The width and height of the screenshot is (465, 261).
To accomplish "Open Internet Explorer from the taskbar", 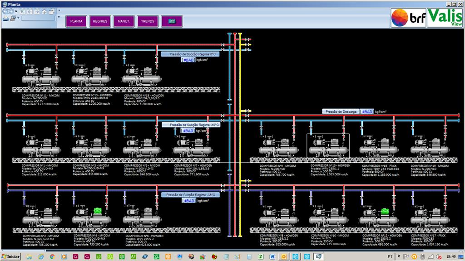I will tap(40, 256).
